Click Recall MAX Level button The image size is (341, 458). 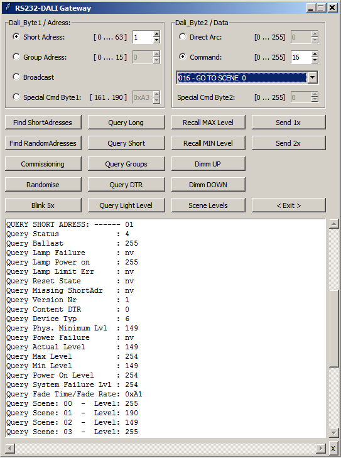tap(208, 123)
